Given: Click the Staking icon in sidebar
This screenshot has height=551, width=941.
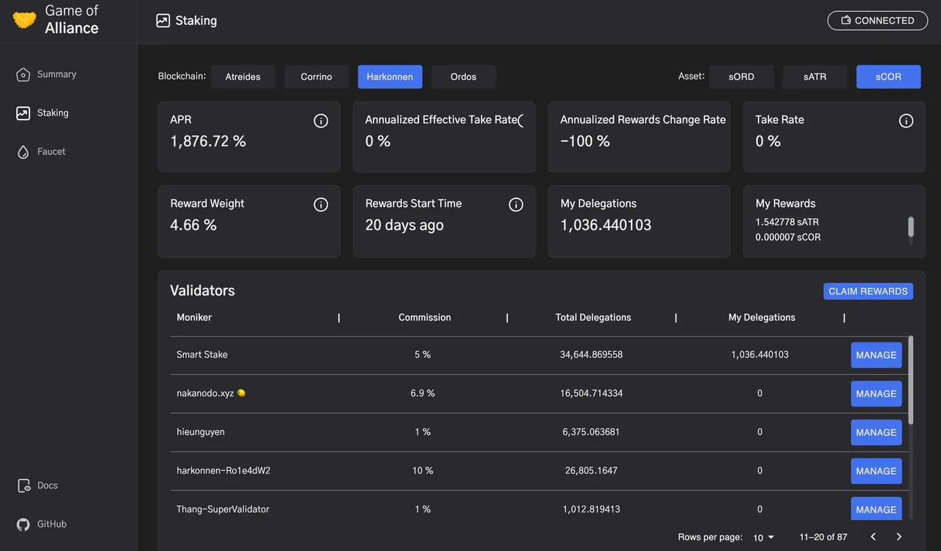Looking at the screenshot, I should pyautogui.click(x=24, y=113).
